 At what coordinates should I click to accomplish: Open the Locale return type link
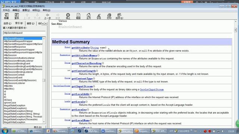coord(67,101)
